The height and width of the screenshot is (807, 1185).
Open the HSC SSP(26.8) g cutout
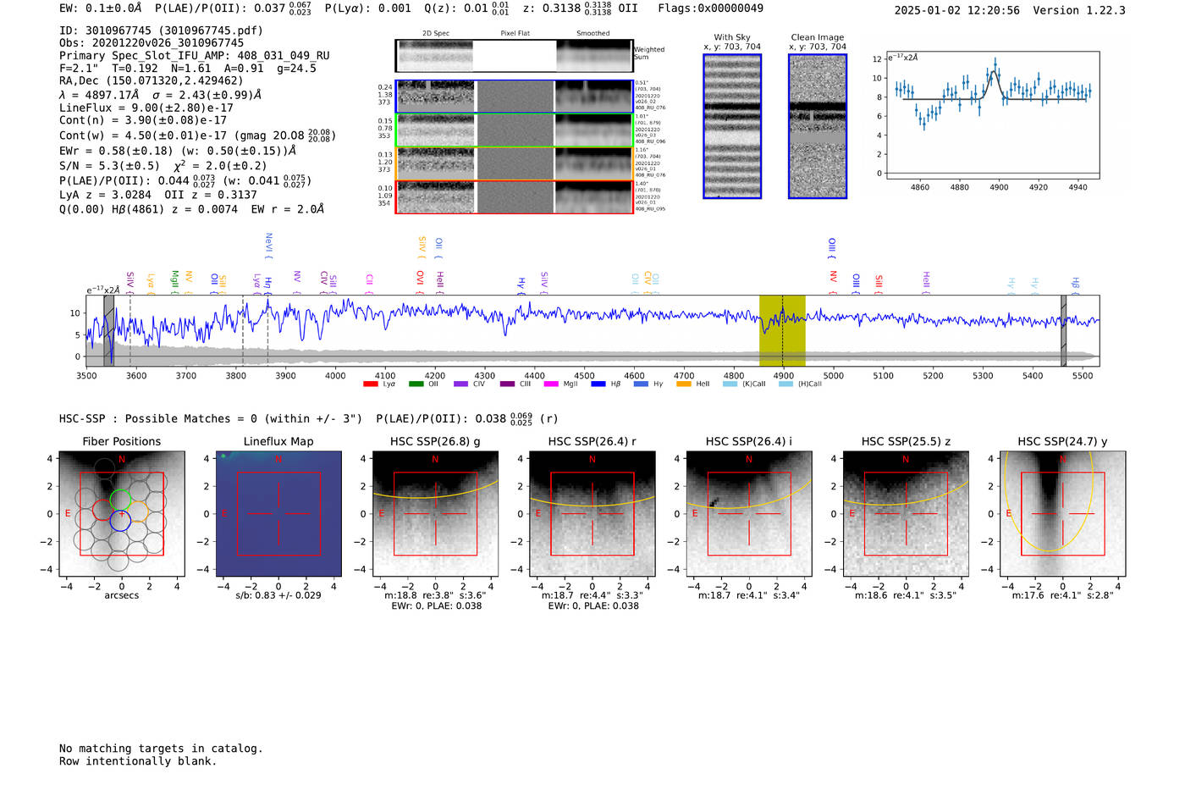pos(435,514)
